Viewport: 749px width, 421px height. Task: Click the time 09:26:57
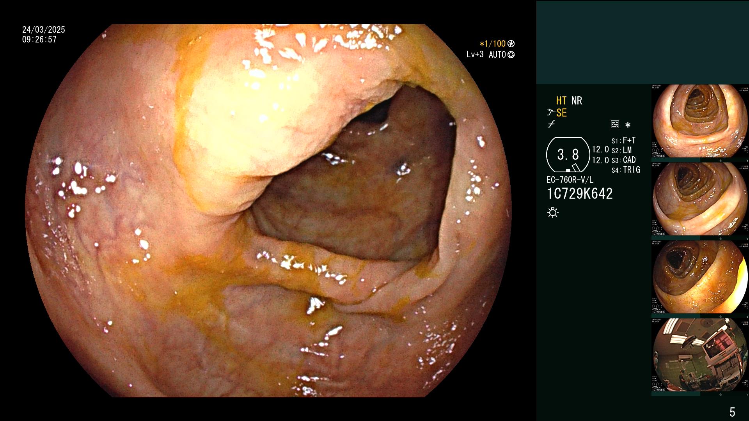tap(39, 39)
